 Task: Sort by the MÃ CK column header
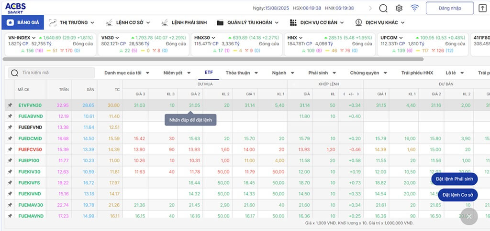[x=23, y=89]
